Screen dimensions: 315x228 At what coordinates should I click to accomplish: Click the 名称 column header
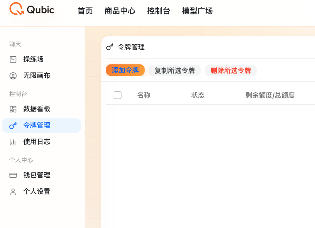[x=144, y=95]
